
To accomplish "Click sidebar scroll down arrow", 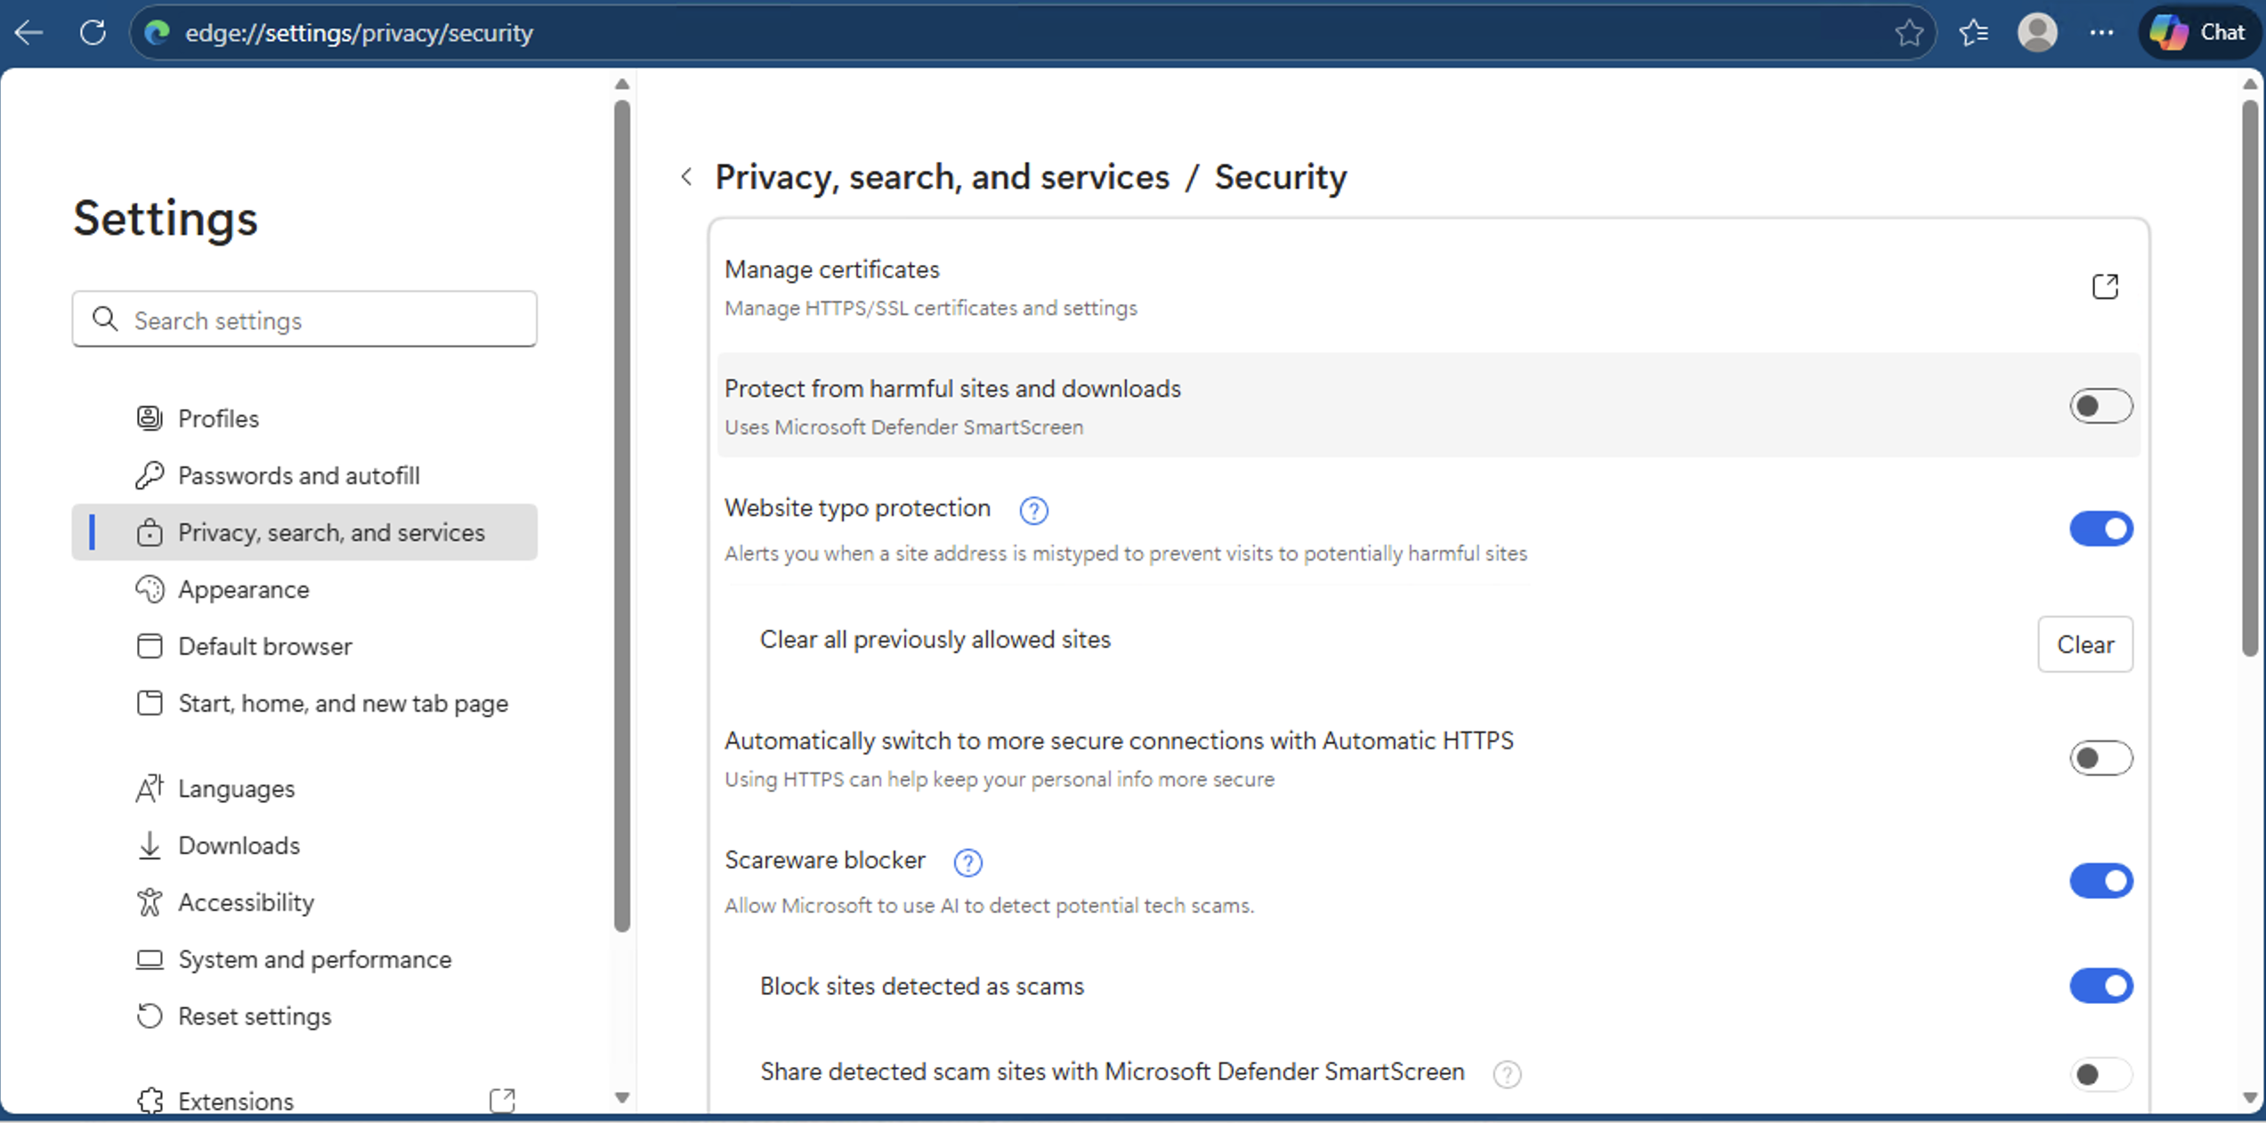I will [x=622, y=1097].
